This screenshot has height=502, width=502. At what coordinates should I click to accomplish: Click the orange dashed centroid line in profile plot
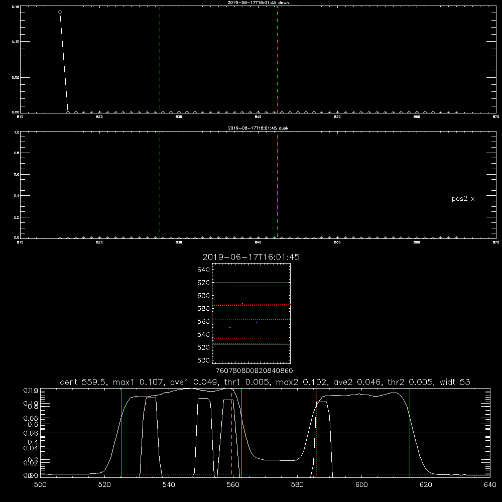tap(232, 432)
